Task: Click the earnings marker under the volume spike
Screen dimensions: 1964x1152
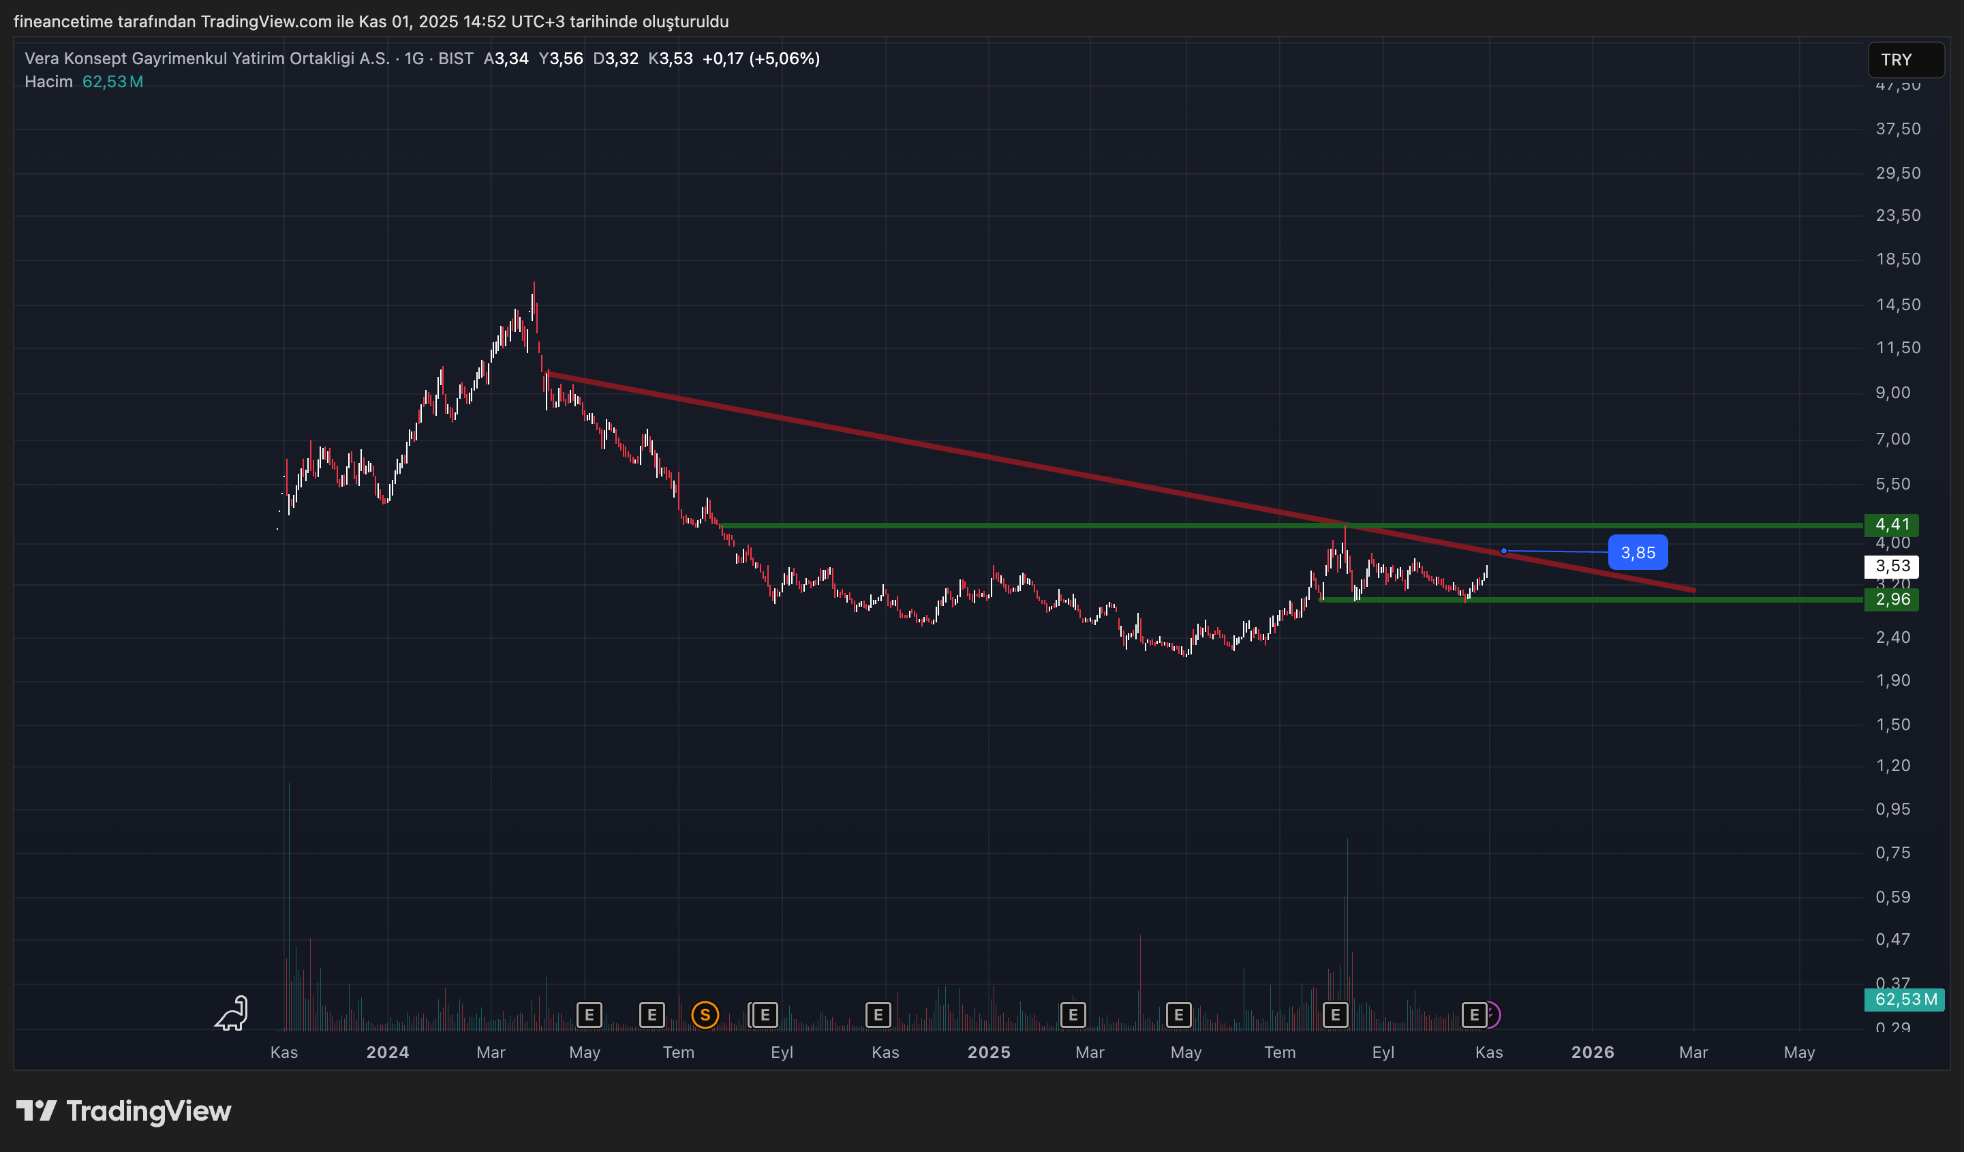Action: [x=1335, y=1015]
